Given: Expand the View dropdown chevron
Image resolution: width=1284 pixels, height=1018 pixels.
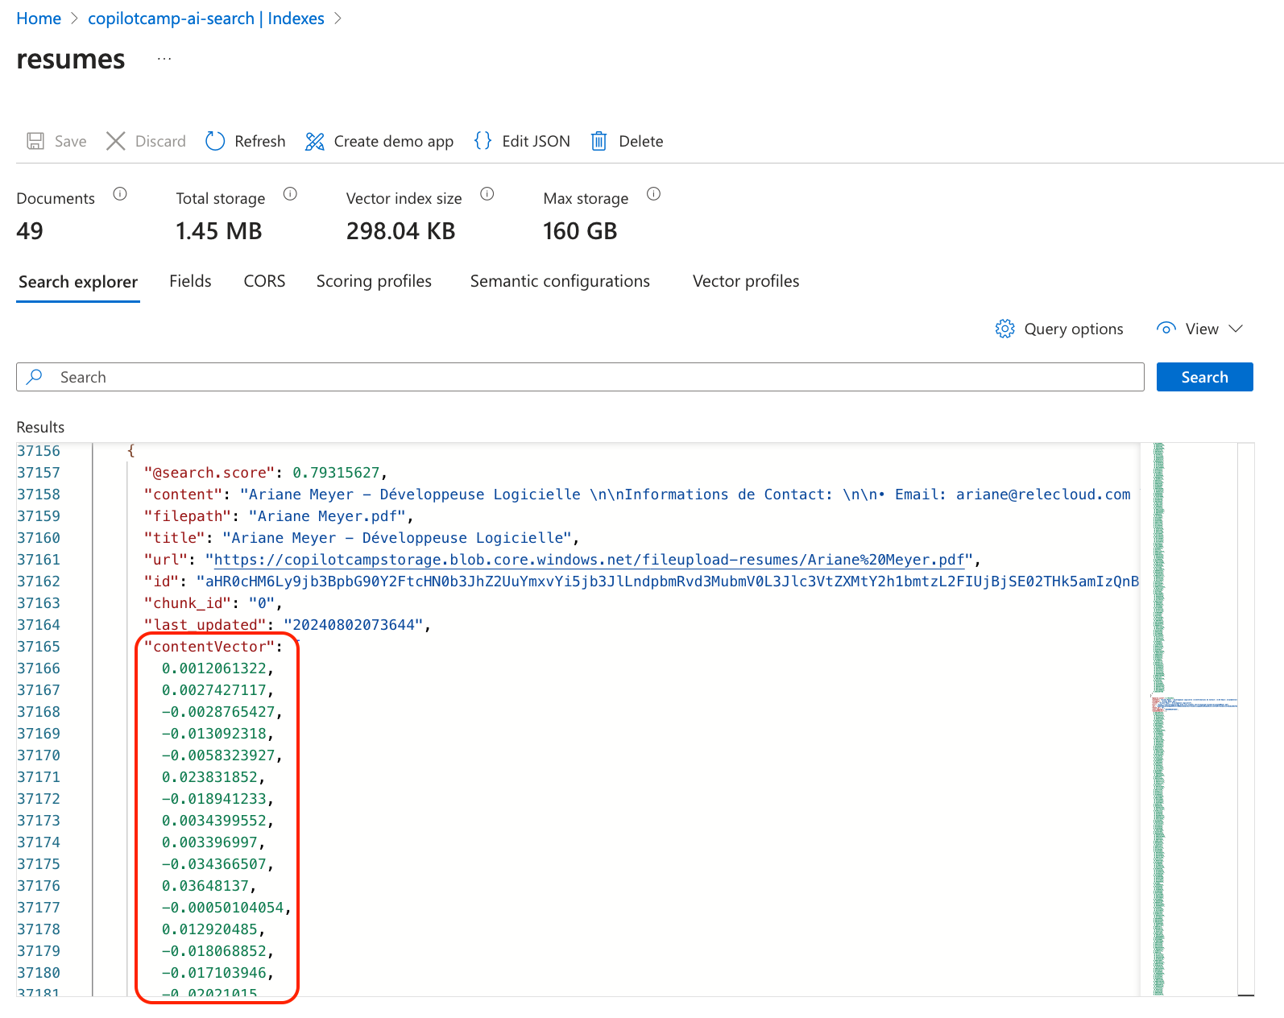Looking at the screenshot, I should tap(1236, 329).
